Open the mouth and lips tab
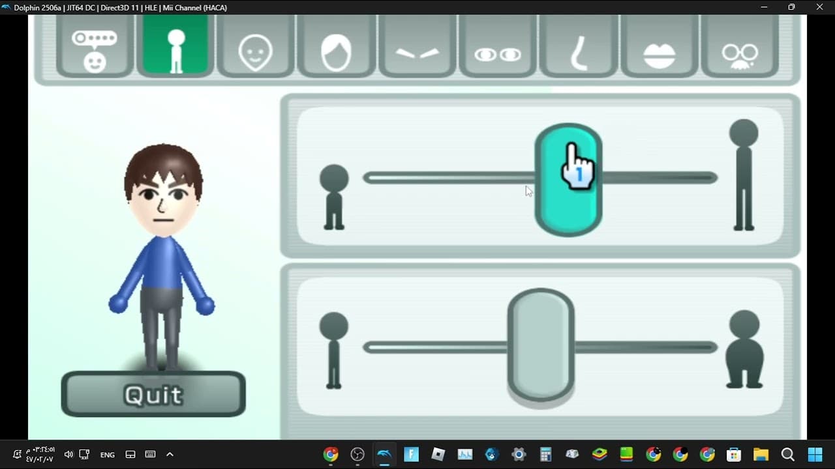Image resolution: width=835 pixels, height=469 pixels. click(659, 46)
